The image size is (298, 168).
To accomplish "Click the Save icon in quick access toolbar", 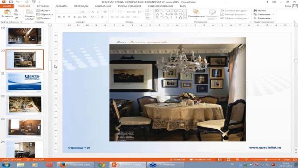I will pyautogui.click(x=11, y=2).
